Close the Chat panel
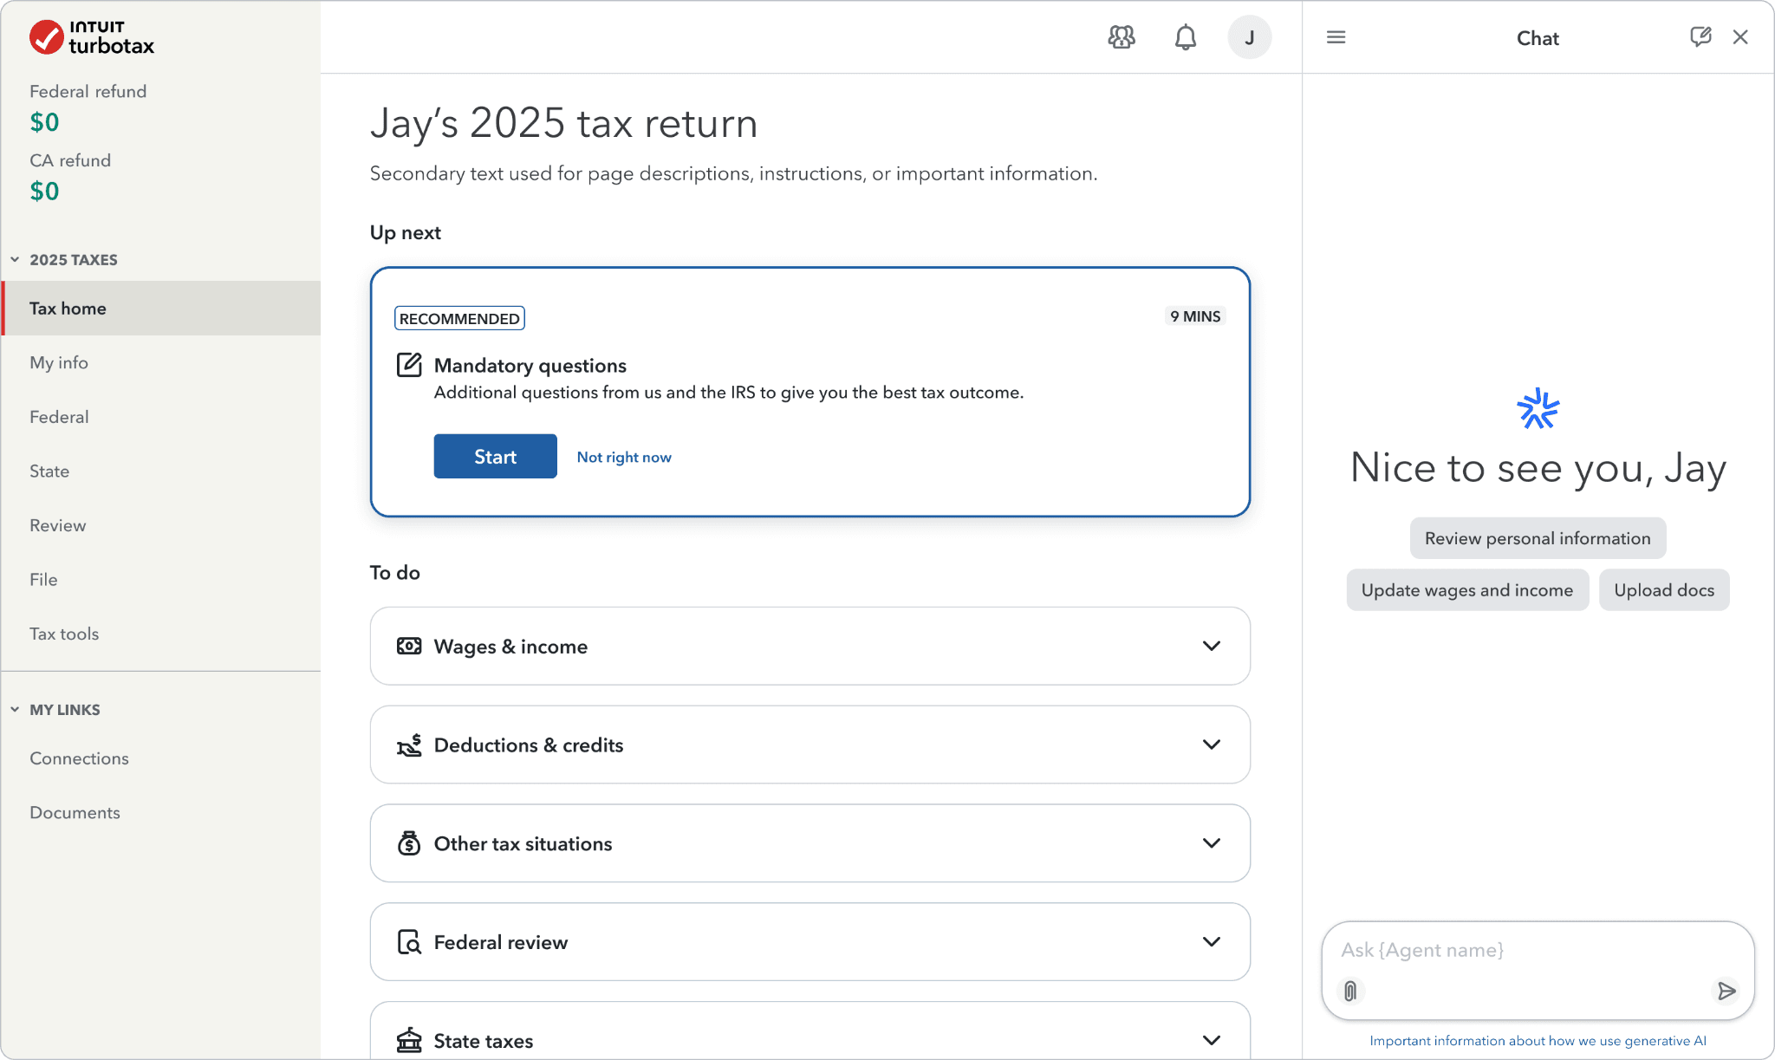 tap(1740, 36)
